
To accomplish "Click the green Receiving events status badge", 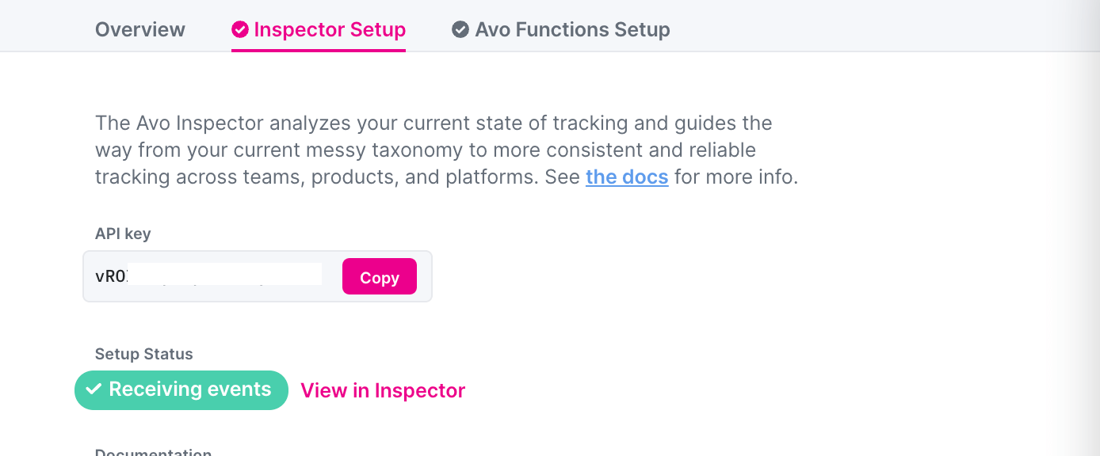I will click(x=181, y=389).
